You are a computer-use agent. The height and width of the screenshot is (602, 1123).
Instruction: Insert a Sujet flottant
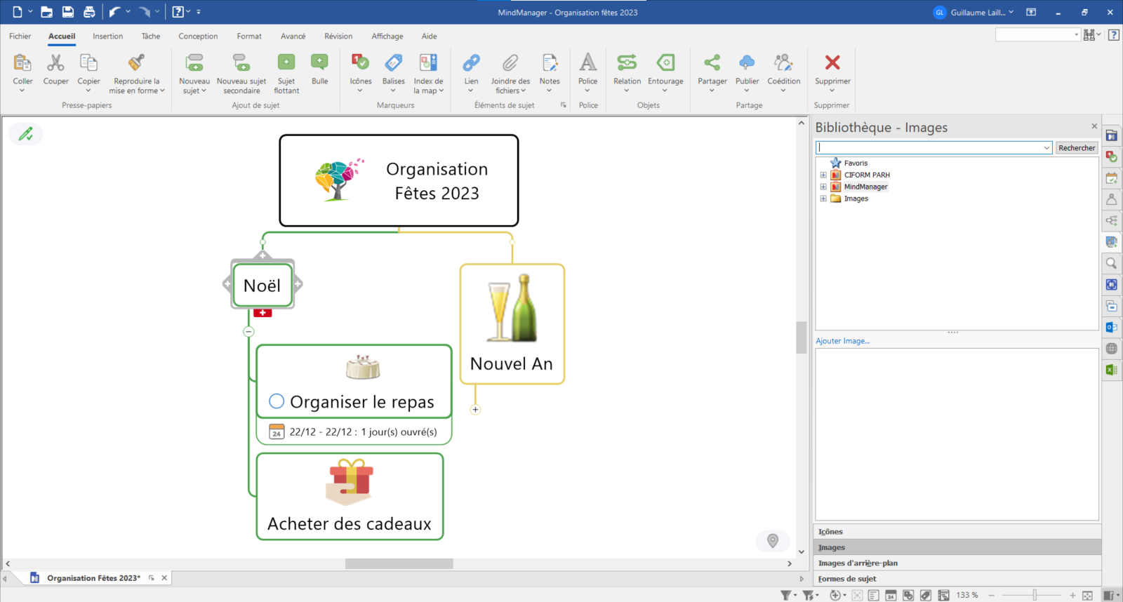point(286,64)
